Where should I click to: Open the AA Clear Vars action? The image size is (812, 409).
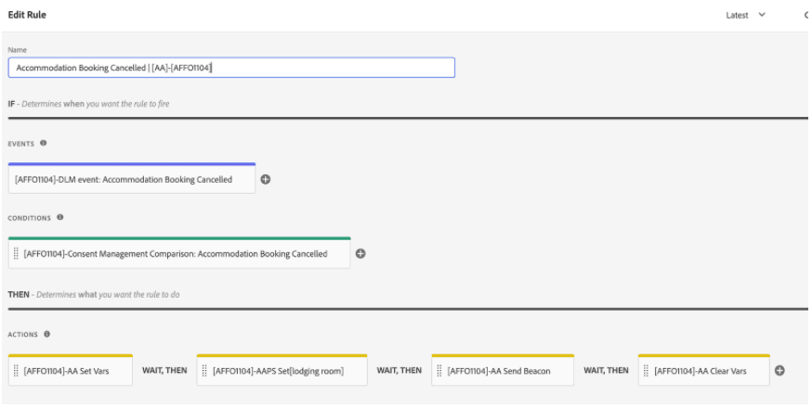[x=708, y=371]
